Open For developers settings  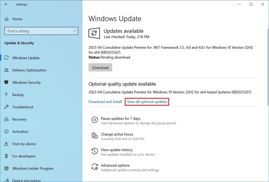tap(24, 156)
